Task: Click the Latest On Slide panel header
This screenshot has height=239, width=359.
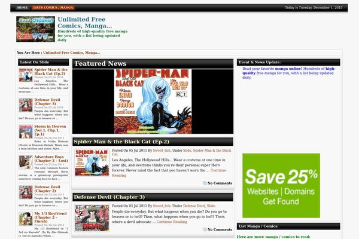Action: coord(44,62)
